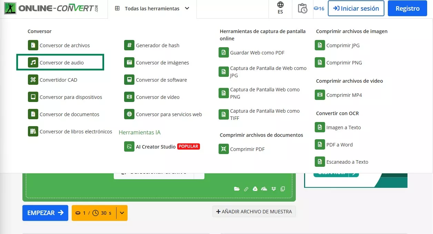
Task: Click the Conversor de vídeo film icon
Action: [129, 97]
